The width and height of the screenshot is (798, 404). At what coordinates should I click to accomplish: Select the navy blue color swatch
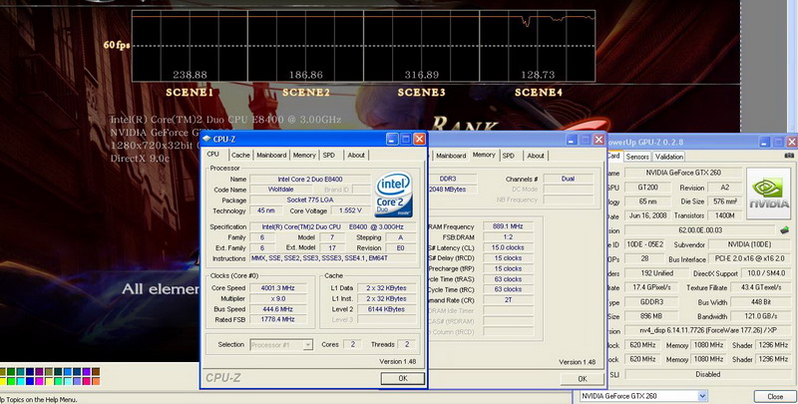click(28, 372)
